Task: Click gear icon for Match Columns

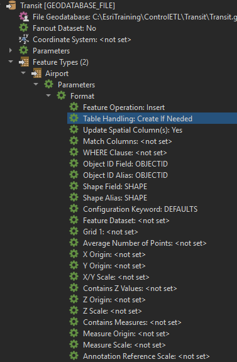Action: (x=74, y=141)
